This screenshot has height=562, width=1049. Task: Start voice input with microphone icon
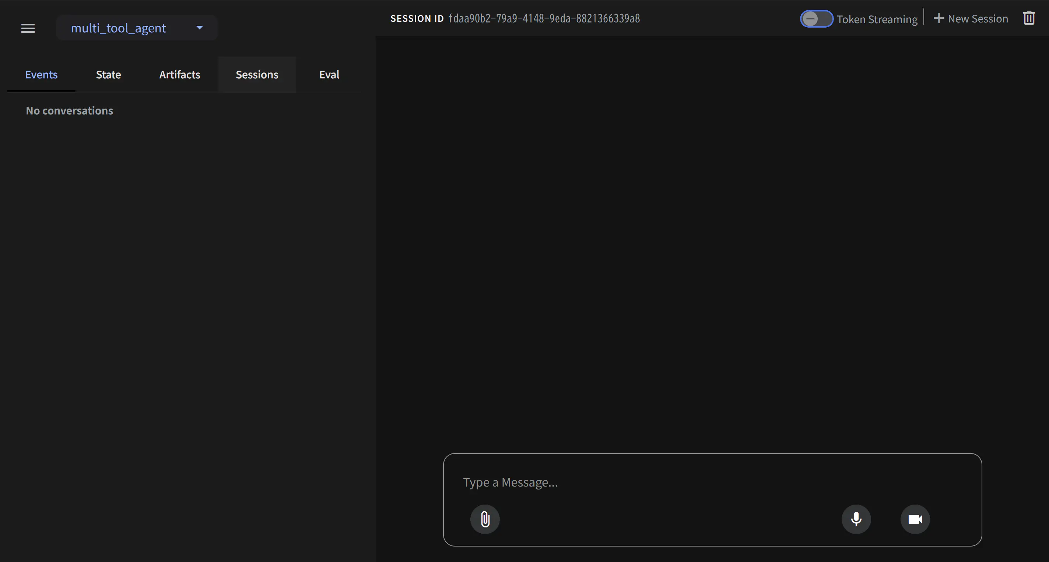[x=856, y=519]
